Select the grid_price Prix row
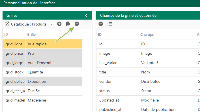The width and height of the screenshot is (200, 112). (42, 53)
